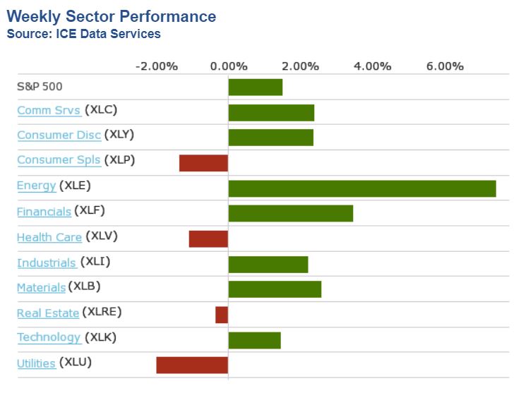Click the Consumer Disc link
This screenshot has width=521, height=393.
(59, 135)
